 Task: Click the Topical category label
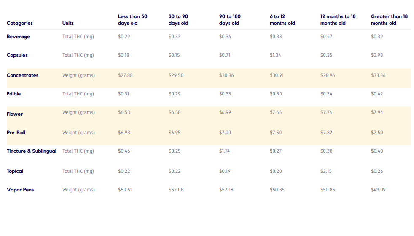pos(15,171)
